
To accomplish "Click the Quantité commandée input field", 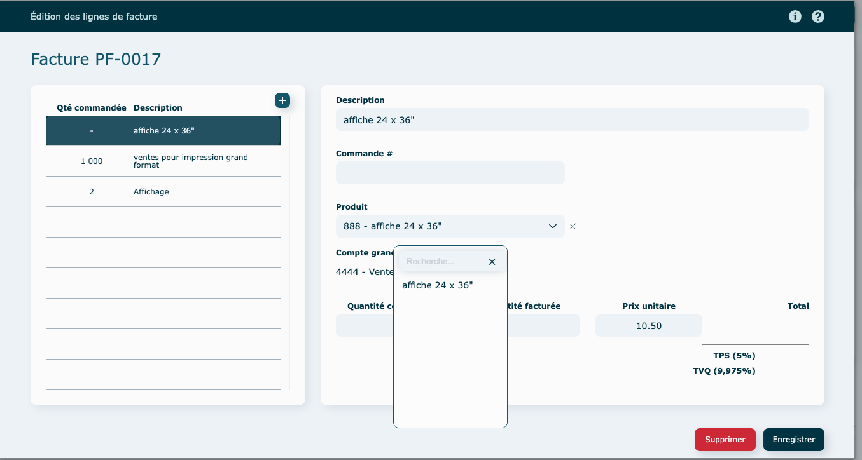I will (x=364, y=325).
